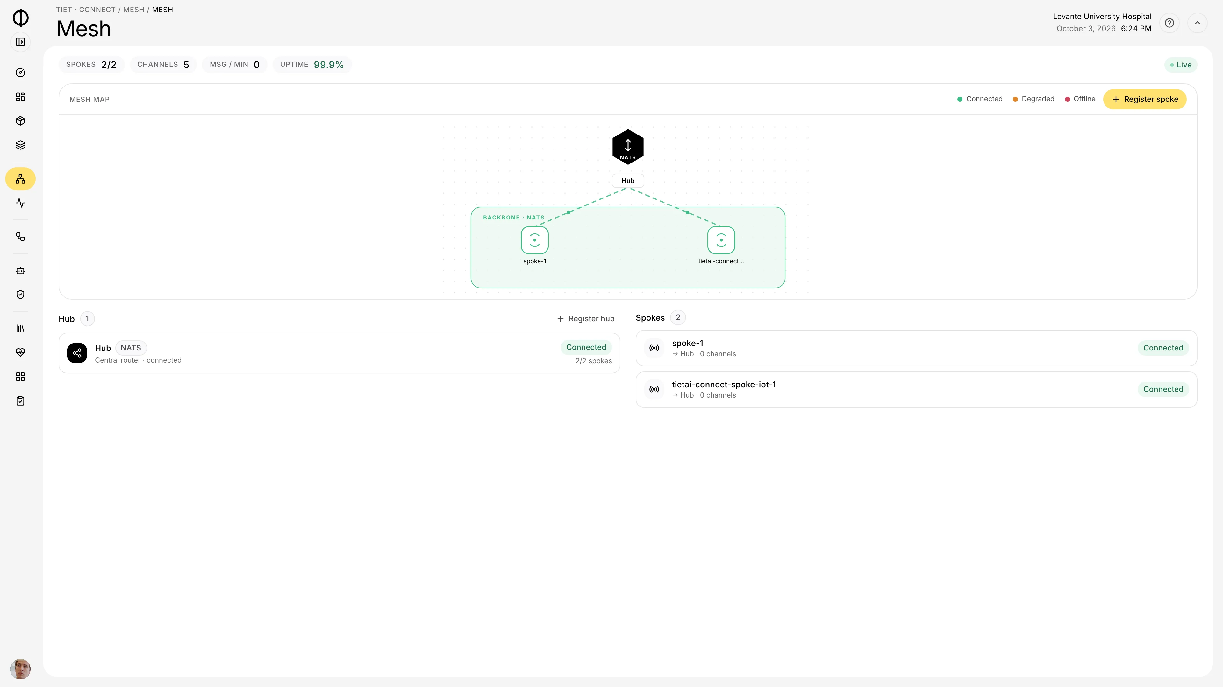This screenshot has width=1223, height=687.
Task: Click the MSG / MIN 0 stat pill
Action: click(x=234, y=65)
